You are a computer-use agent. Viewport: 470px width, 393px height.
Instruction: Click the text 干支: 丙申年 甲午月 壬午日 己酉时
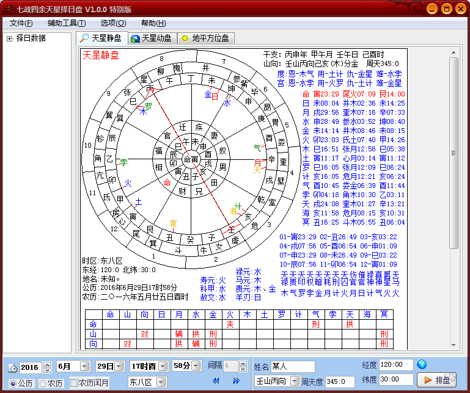pyautogui.click(x=323, y=54)
